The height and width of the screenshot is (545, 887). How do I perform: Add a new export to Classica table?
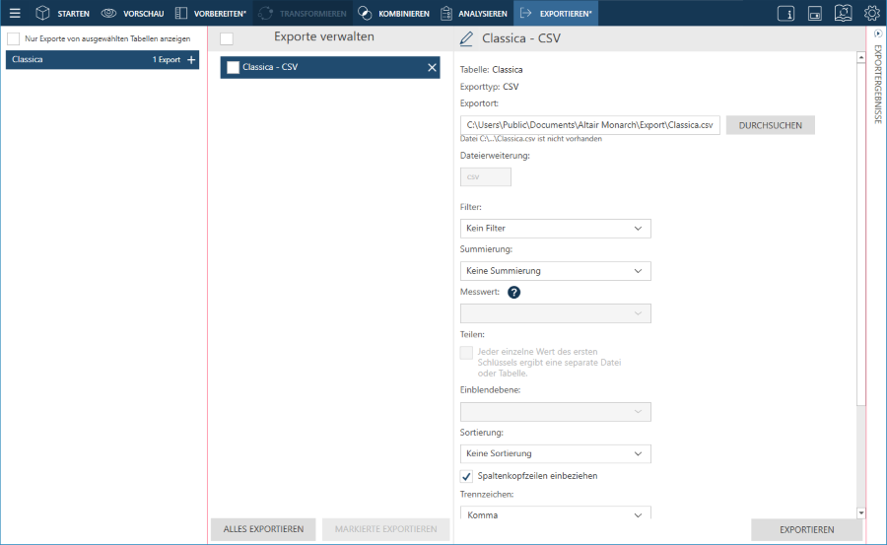pos(191,60)
